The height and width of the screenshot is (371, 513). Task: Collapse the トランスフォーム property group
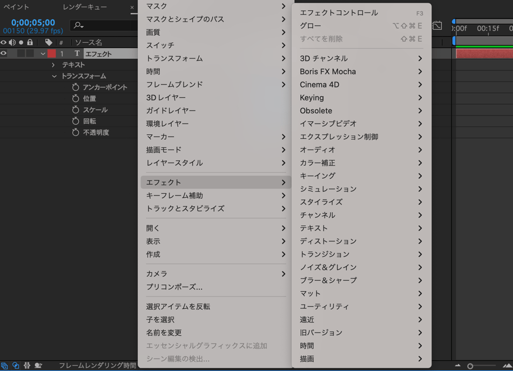54,76
